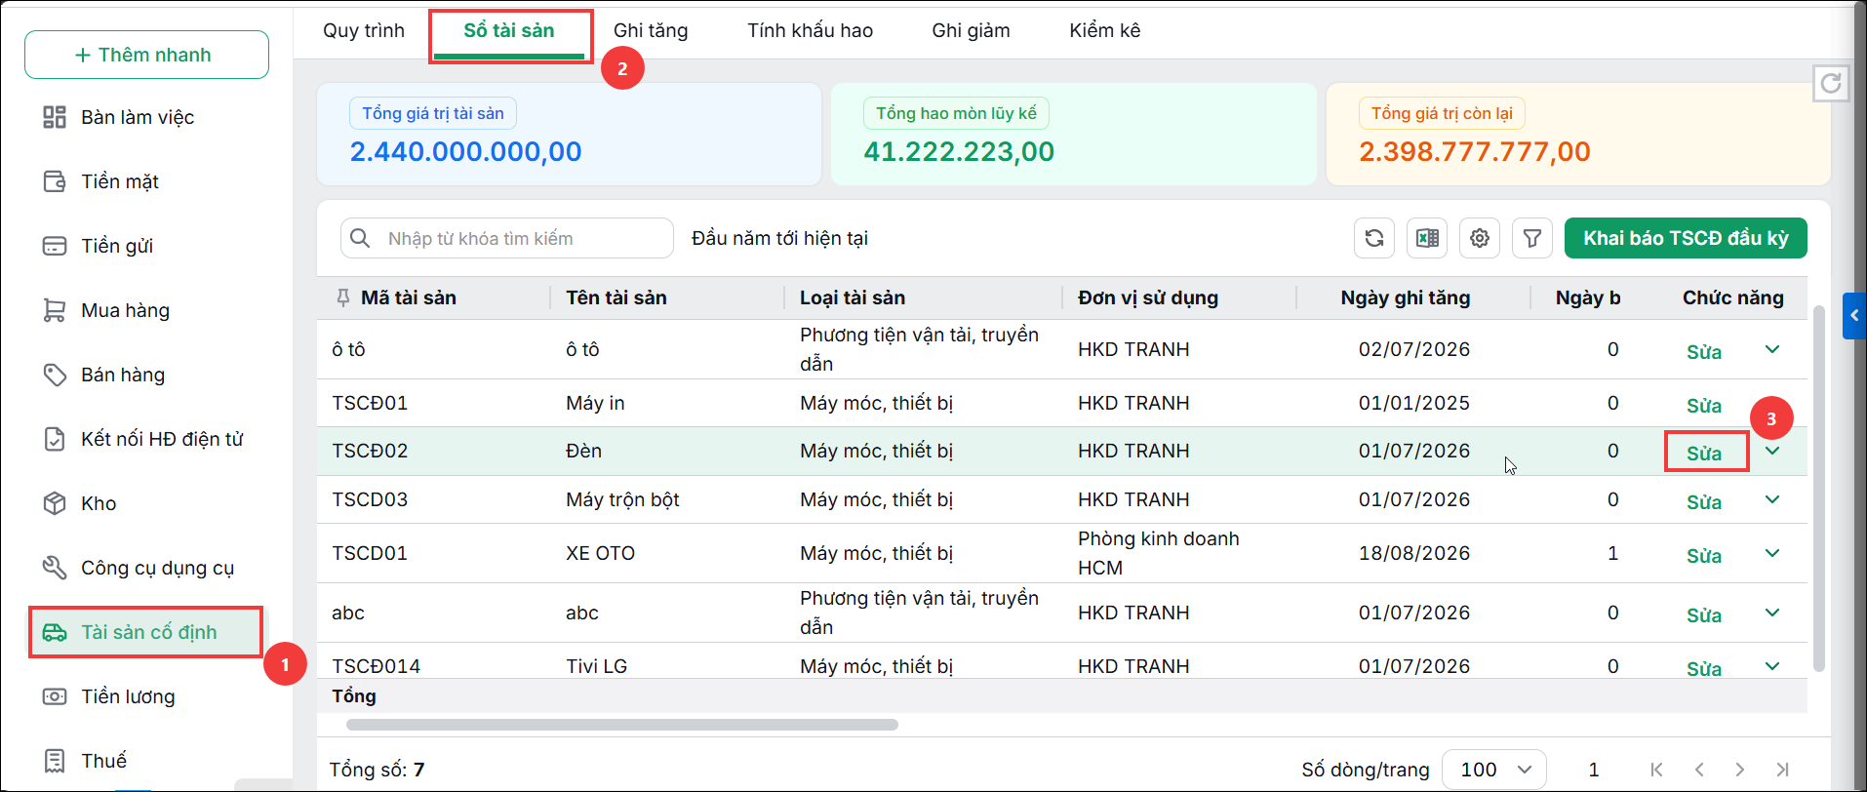
Task: Click Khai báo TSCĐ đầu kỳ button
Action: 1686,238
